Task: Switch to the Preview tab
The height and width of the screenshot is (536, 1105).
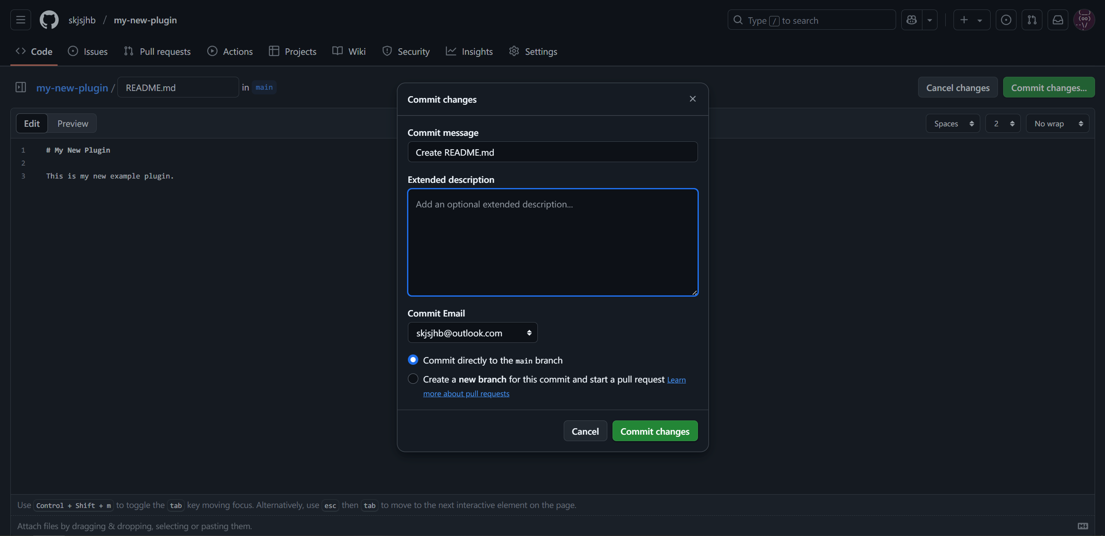Action: click(72, 123)
